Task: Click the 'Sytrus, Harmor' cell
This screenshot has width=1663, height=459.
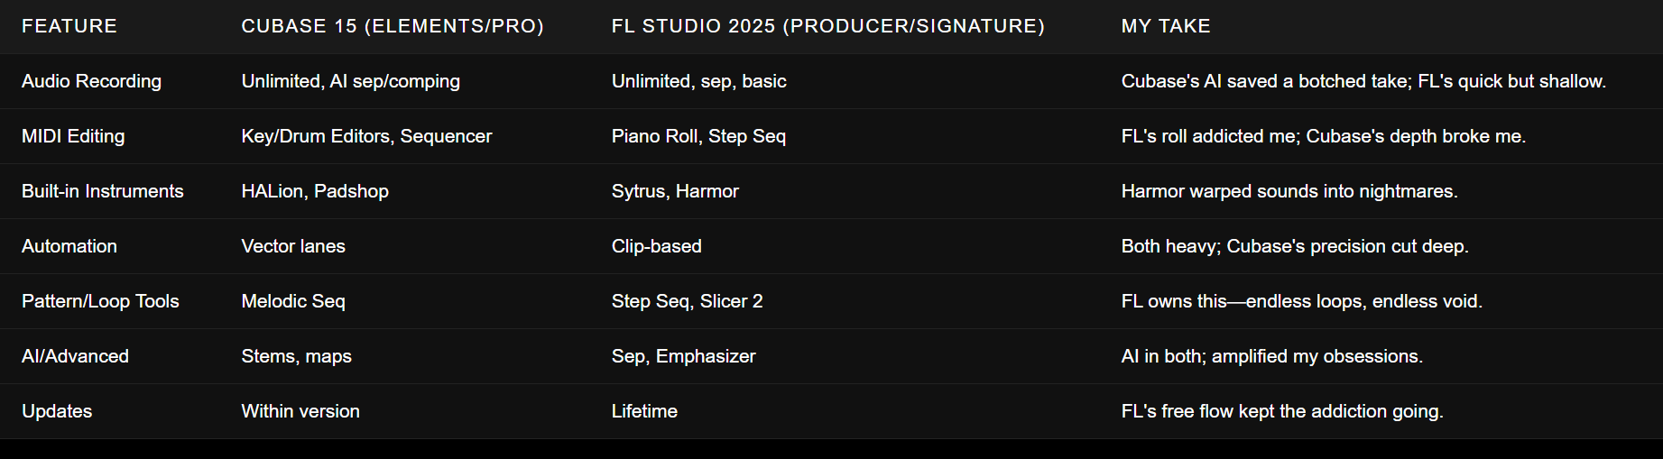Action: [x=675, y=191]
